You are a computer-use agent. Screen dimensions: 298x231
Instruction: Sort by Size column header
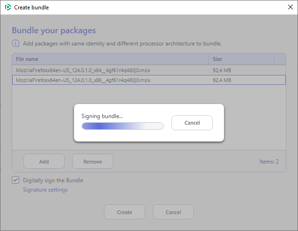242,59
